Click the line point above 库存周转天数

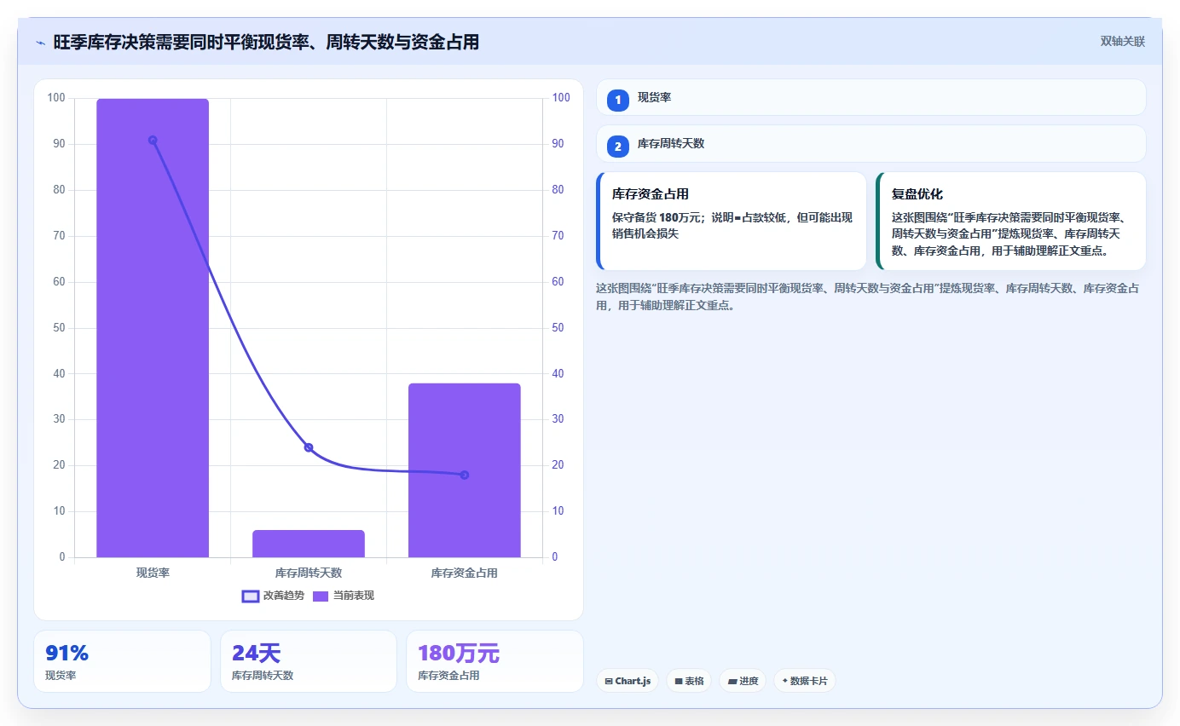click(x=309, y=447)
